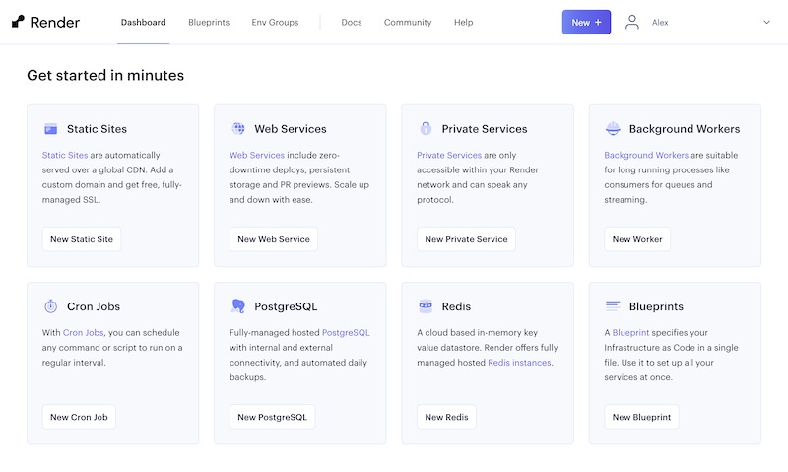Click the New Cron Job button

tap(79, 417)
